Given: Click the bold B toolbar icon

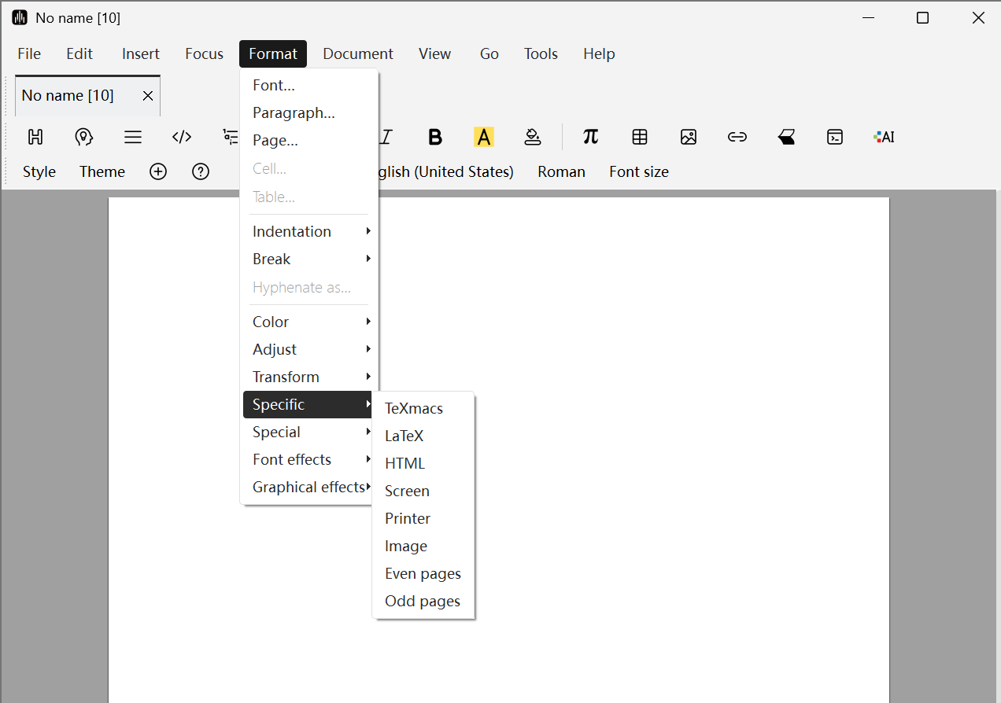Looking at the screenshot, I should point(435,137).
